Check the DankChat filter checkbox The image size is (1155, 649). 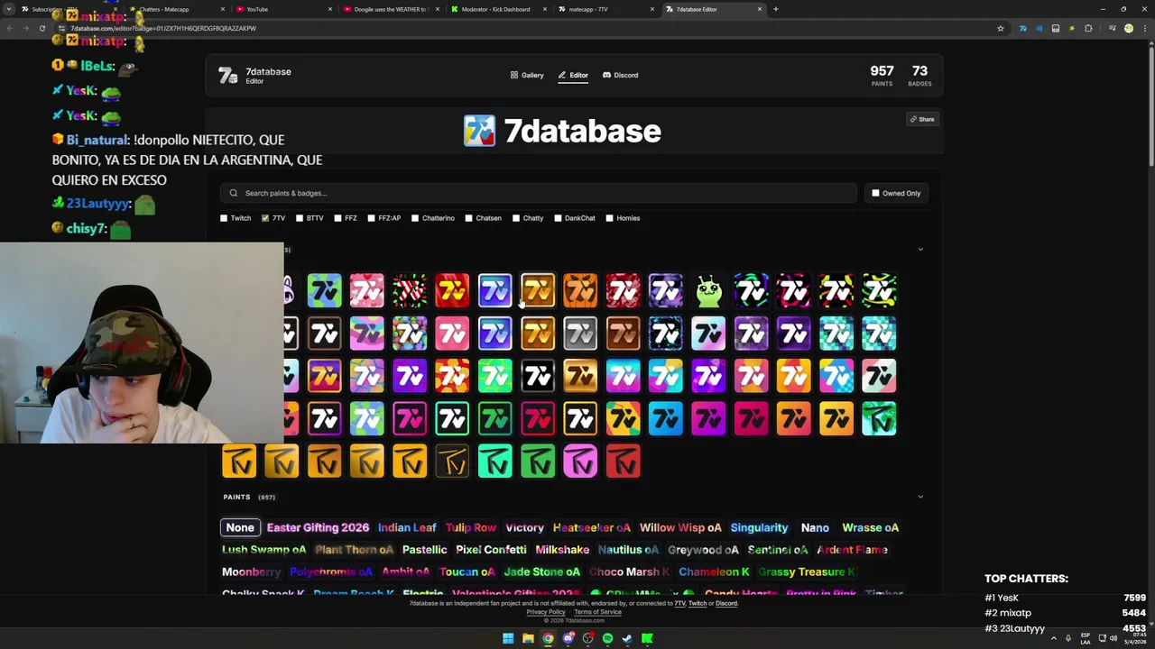pos(558,218)
